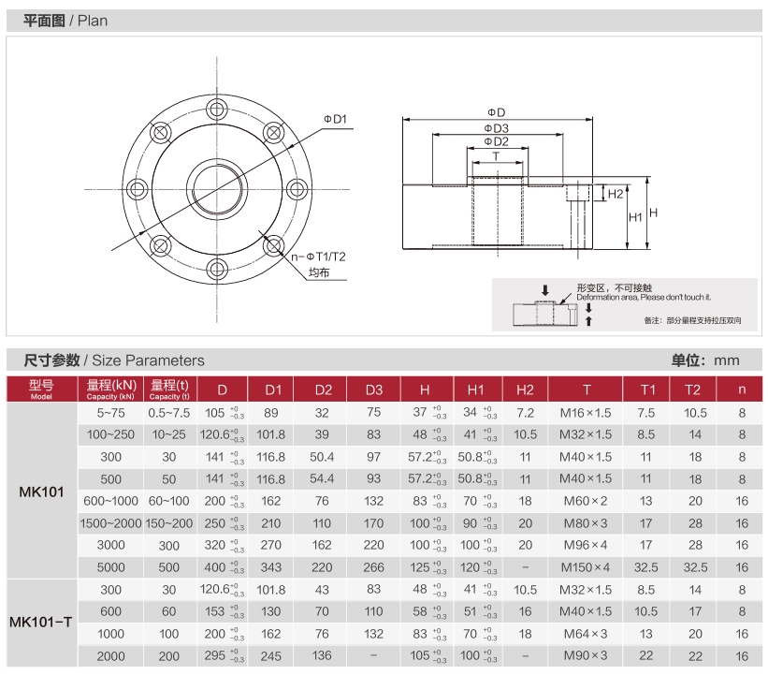This screenshot has height=675, width=768.
Task: Click the 1500~2000 capacity cell
Action: pos(110,522)
